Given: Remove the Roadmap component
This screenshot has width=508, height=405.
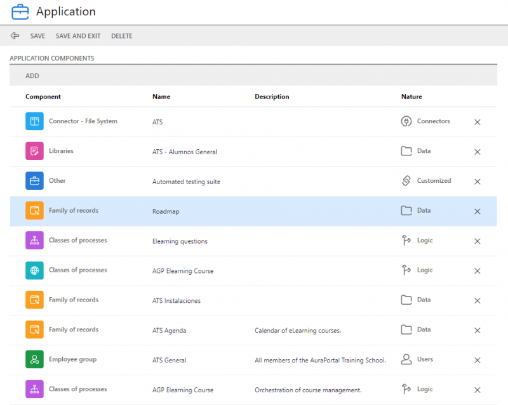Looking at the screenshot, I should [x=478, y=211].
